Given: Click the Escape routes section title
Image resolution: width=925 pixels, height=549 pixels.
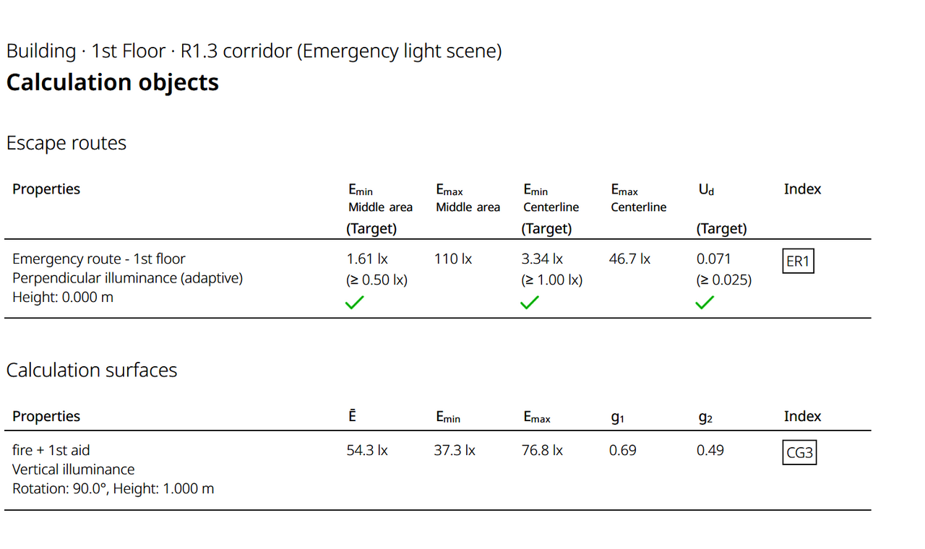Looking at the screenshot, I should click(x=66, y=143).
